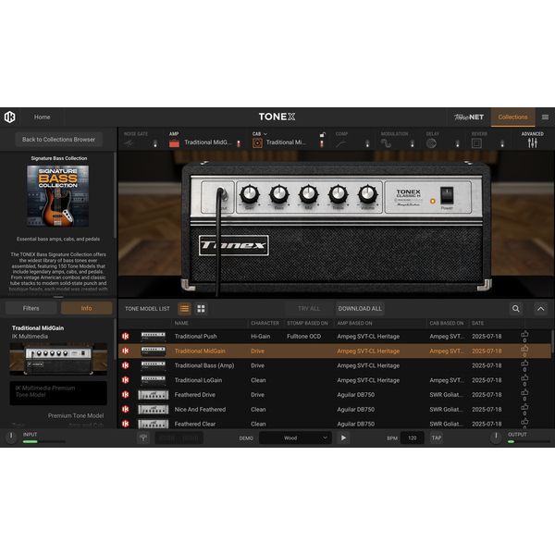Click the Download All button
The height and width of the screenshot is (555, 555).
[360, 308]
